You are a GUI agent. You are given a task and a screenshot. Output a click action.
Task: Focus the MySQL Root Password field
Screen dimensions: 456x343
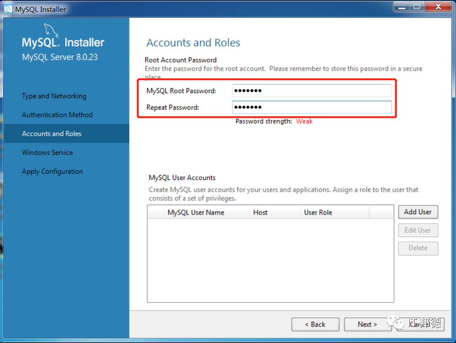(312, 91)
